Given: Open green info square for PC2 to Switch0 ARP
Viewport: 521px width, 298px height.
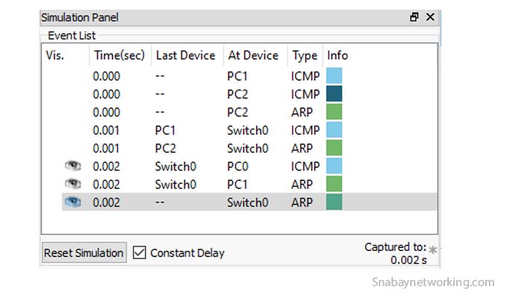Looking at the screenshot, I should pos(334,148).
